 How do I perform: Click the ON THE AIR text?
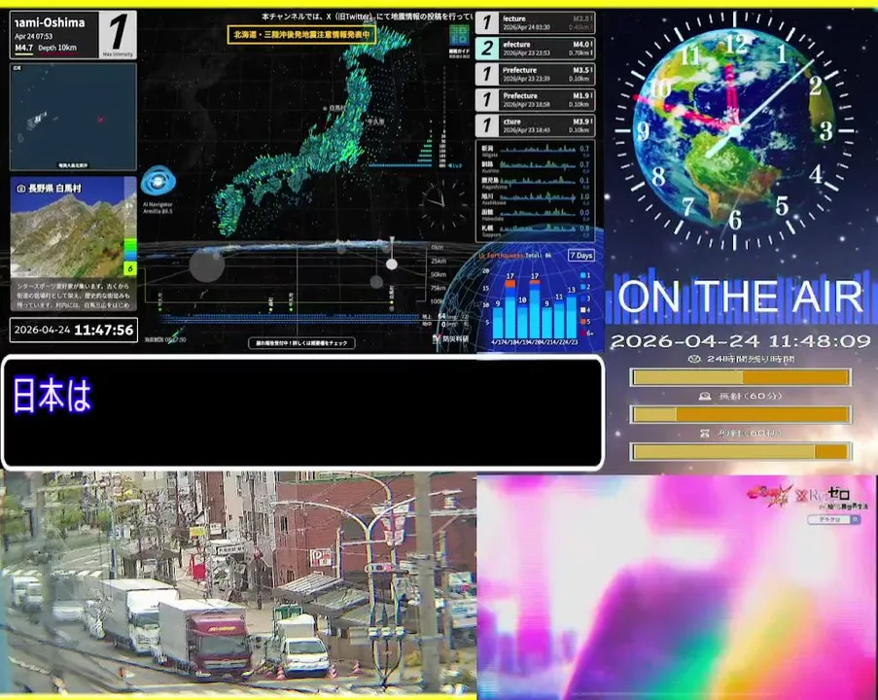pos(740,297)
